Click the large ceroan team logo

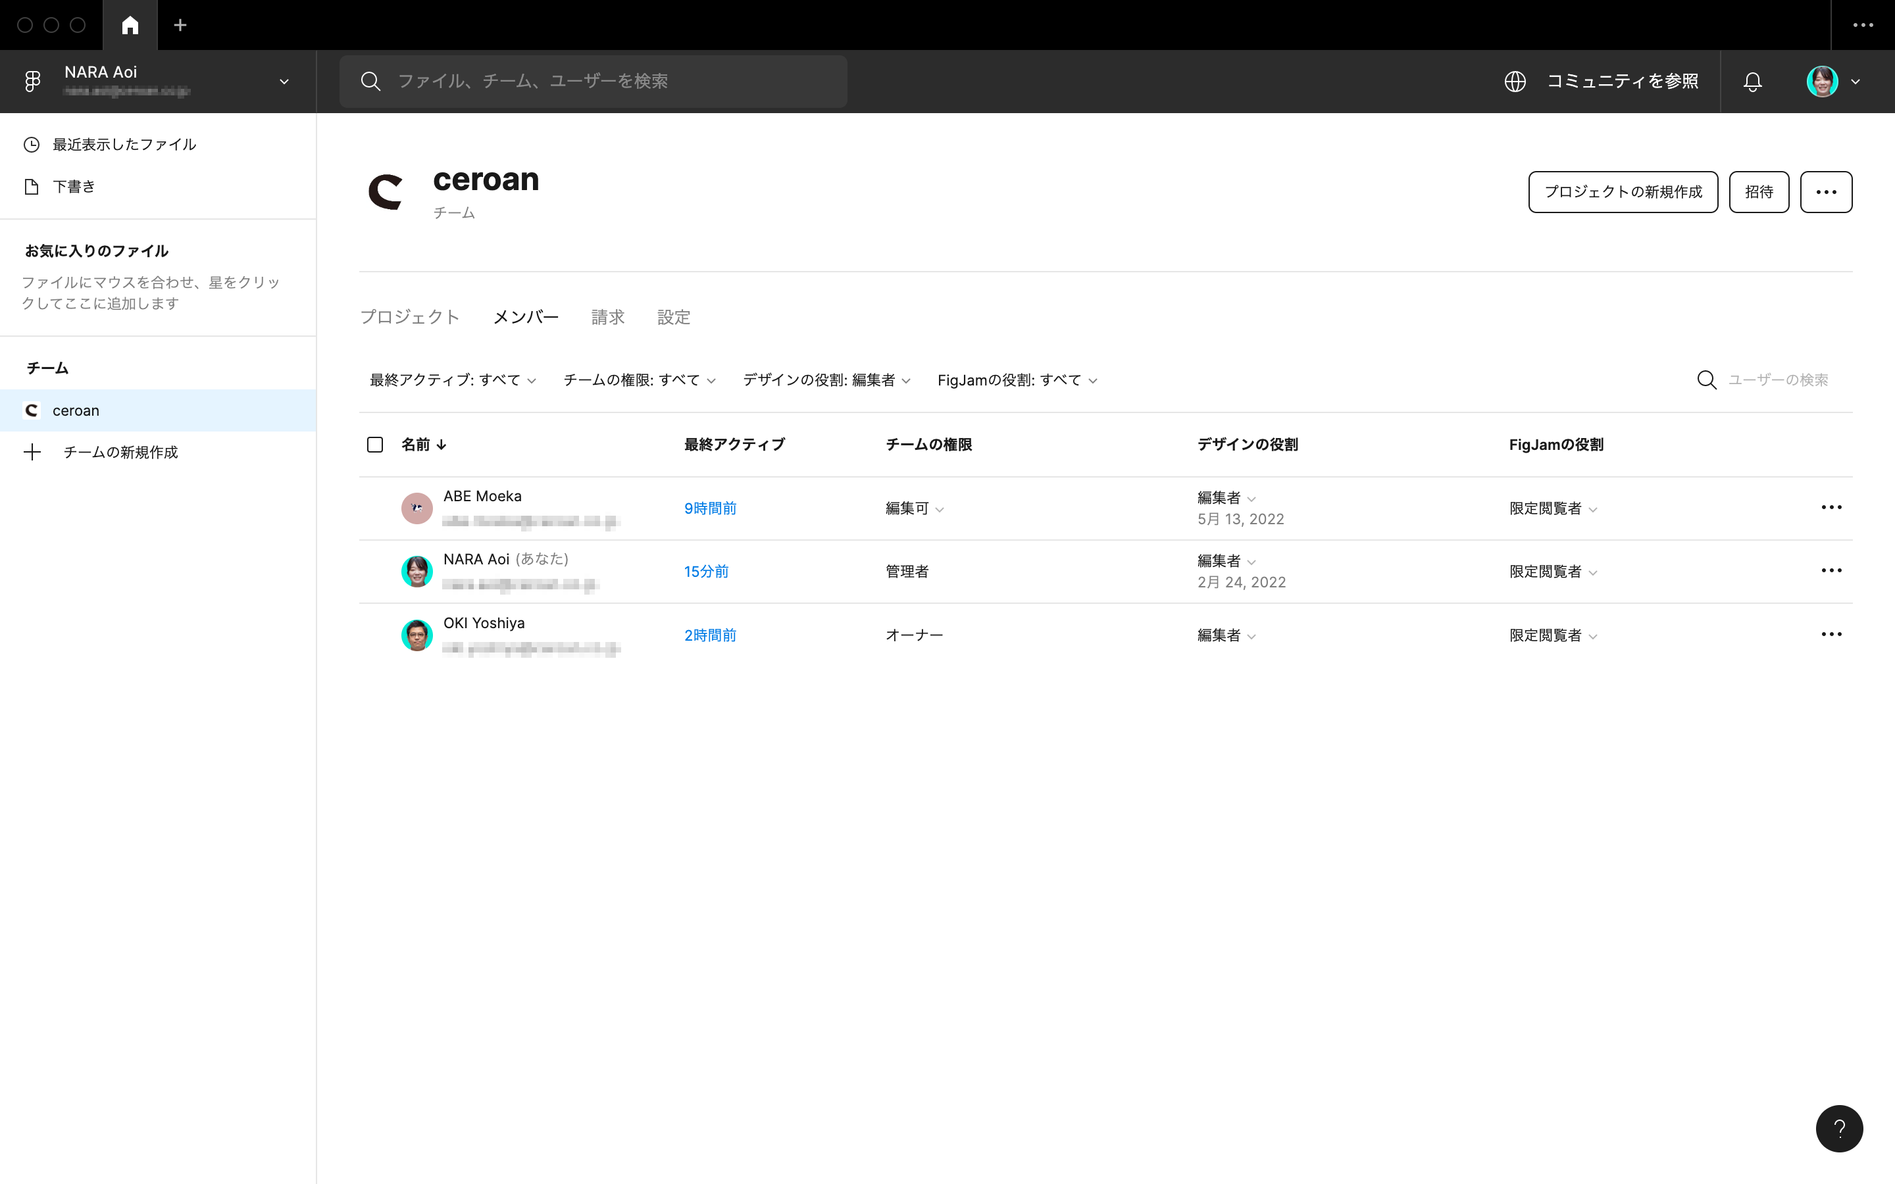click(x=386, y=192)
